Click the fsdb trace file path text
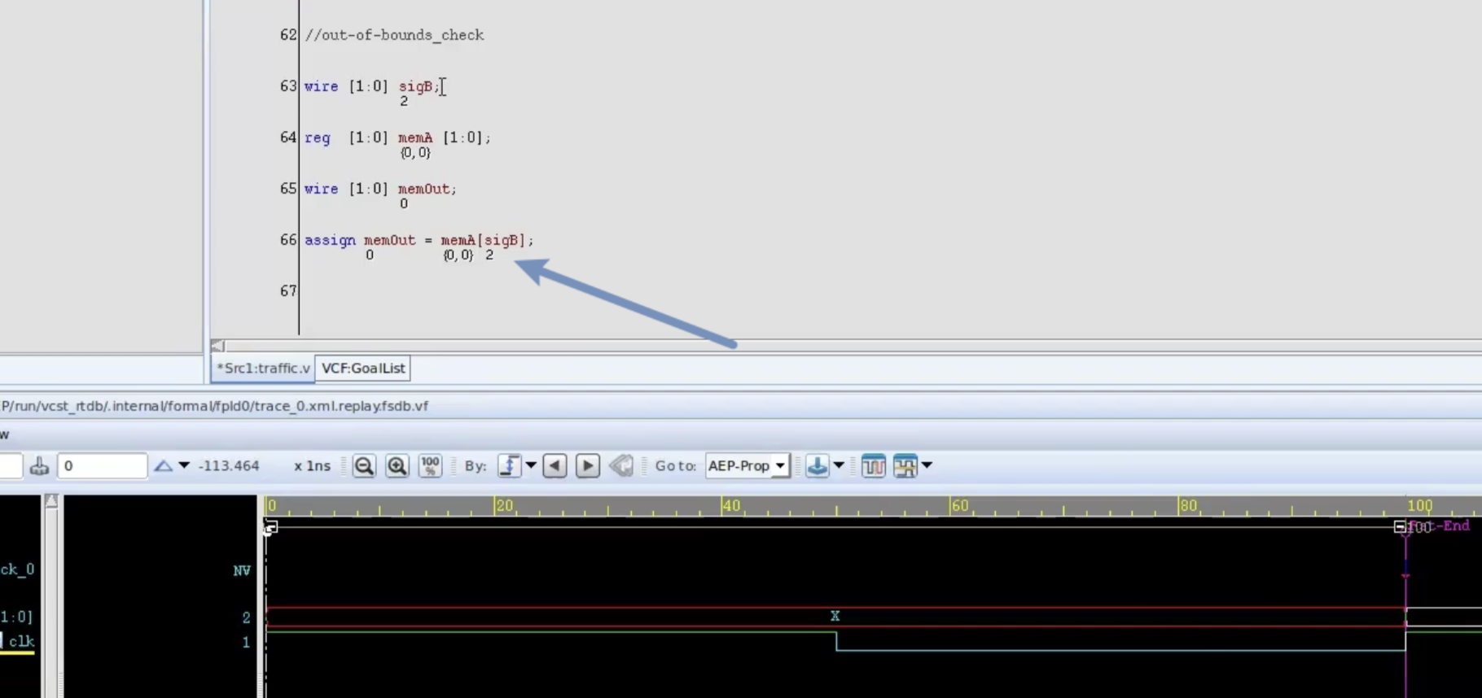Screen dimensions: 1482x698 [214, 406]
